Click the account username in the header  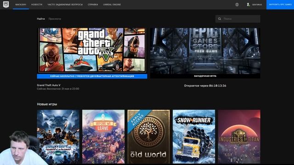[257, 5]
